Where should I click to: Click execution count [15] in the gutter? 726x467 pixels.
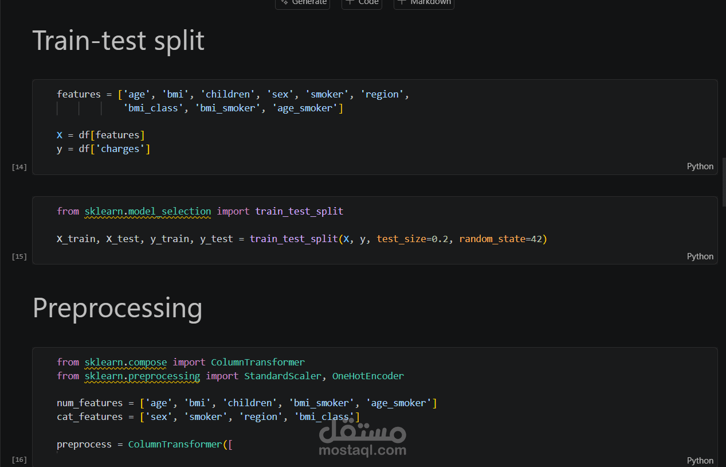19,257
